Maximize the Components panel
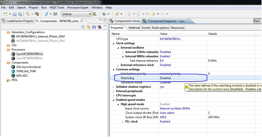262x138 pixels. click(x=105, y=20)
